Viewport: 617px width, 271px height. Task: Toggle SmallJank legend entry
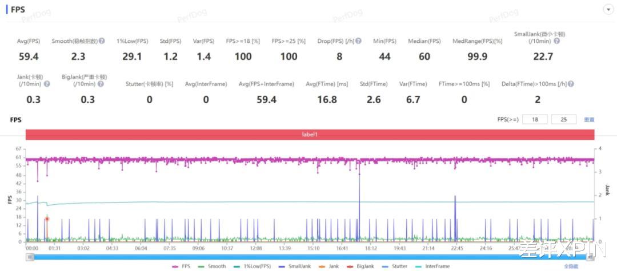coord(294,266)
